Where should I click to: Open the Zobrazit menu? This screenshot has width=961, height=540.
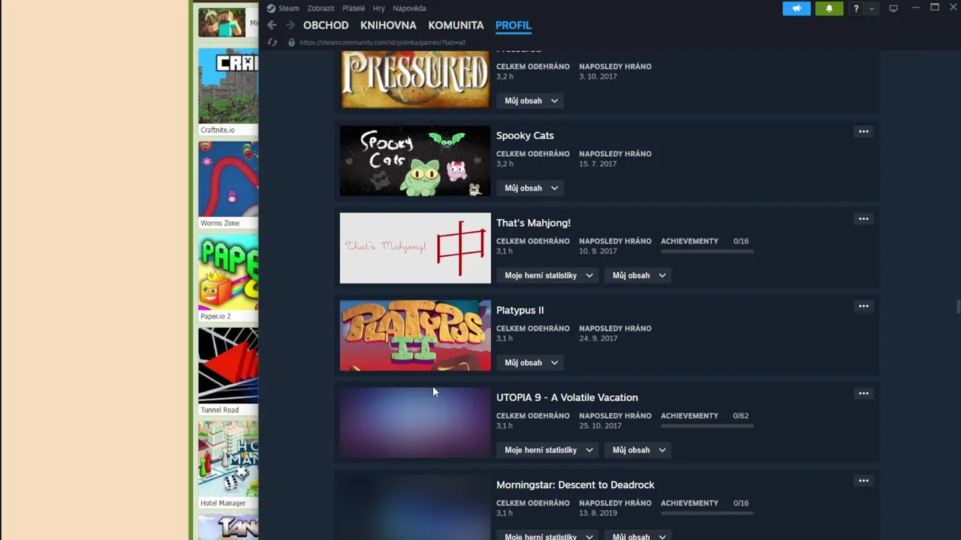tap(321, 8)
